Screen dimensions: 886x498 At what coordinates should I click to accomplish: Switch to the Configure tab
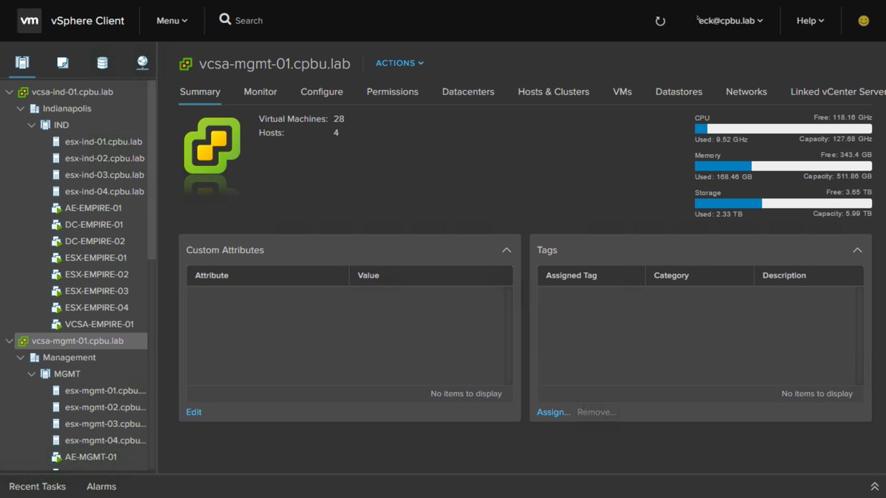click(322, 91)
